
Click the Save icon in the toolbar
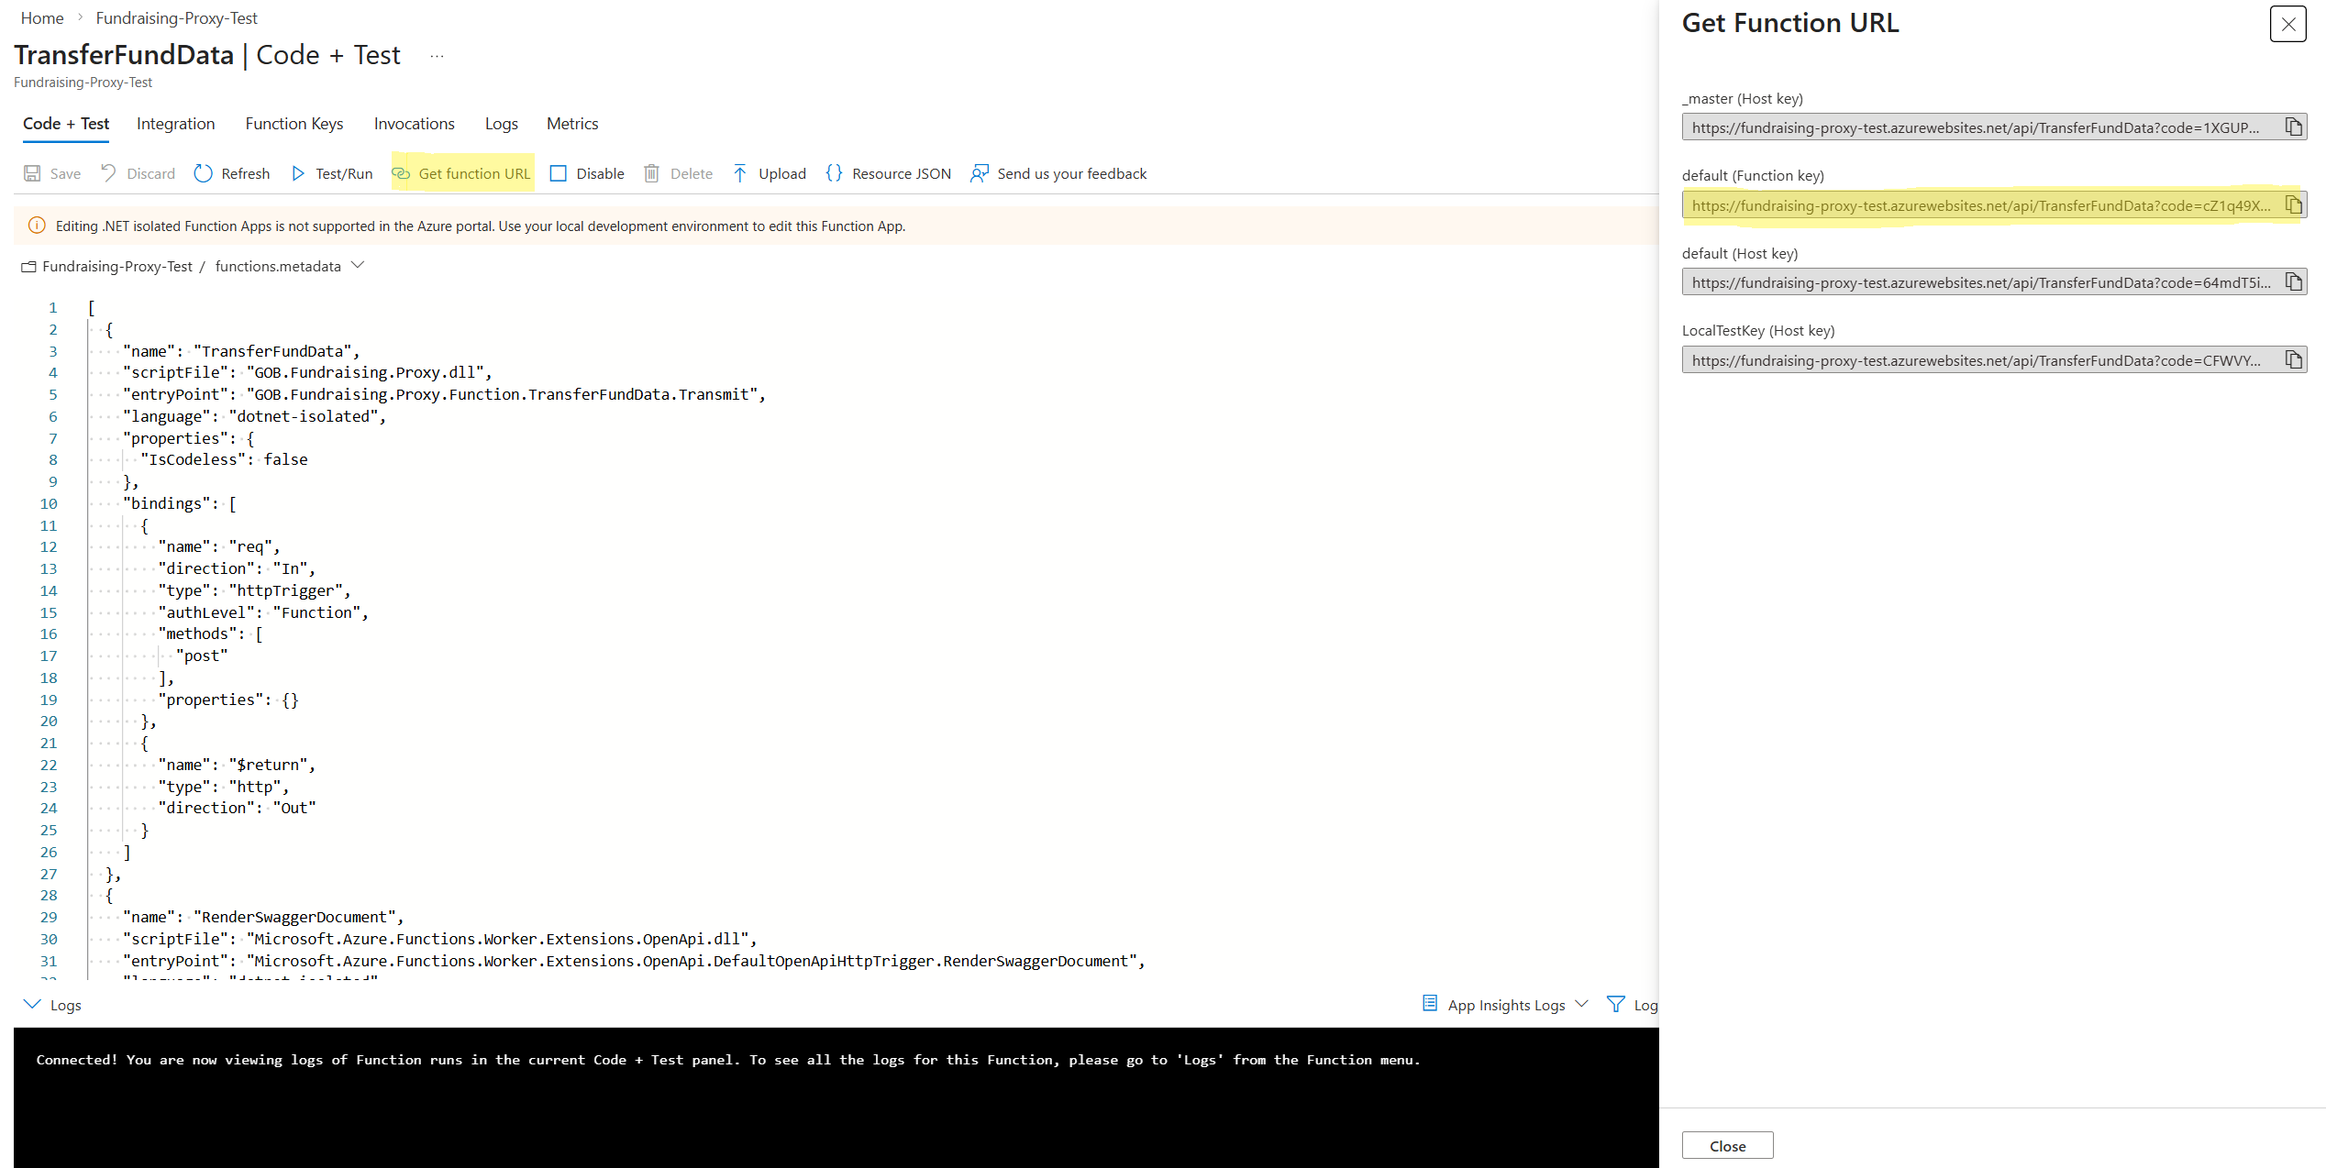[51, 173]
